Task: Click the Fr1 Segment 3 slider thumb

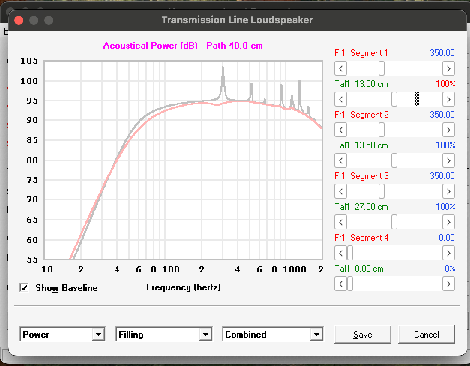Action: click(382, 192)
